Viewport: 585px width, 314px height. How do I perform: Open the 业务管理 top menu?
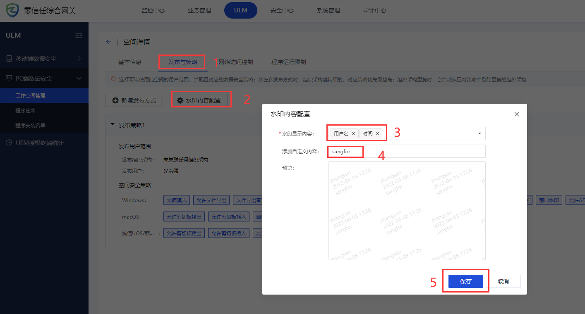pyautogui.click(x=199, y=10)
